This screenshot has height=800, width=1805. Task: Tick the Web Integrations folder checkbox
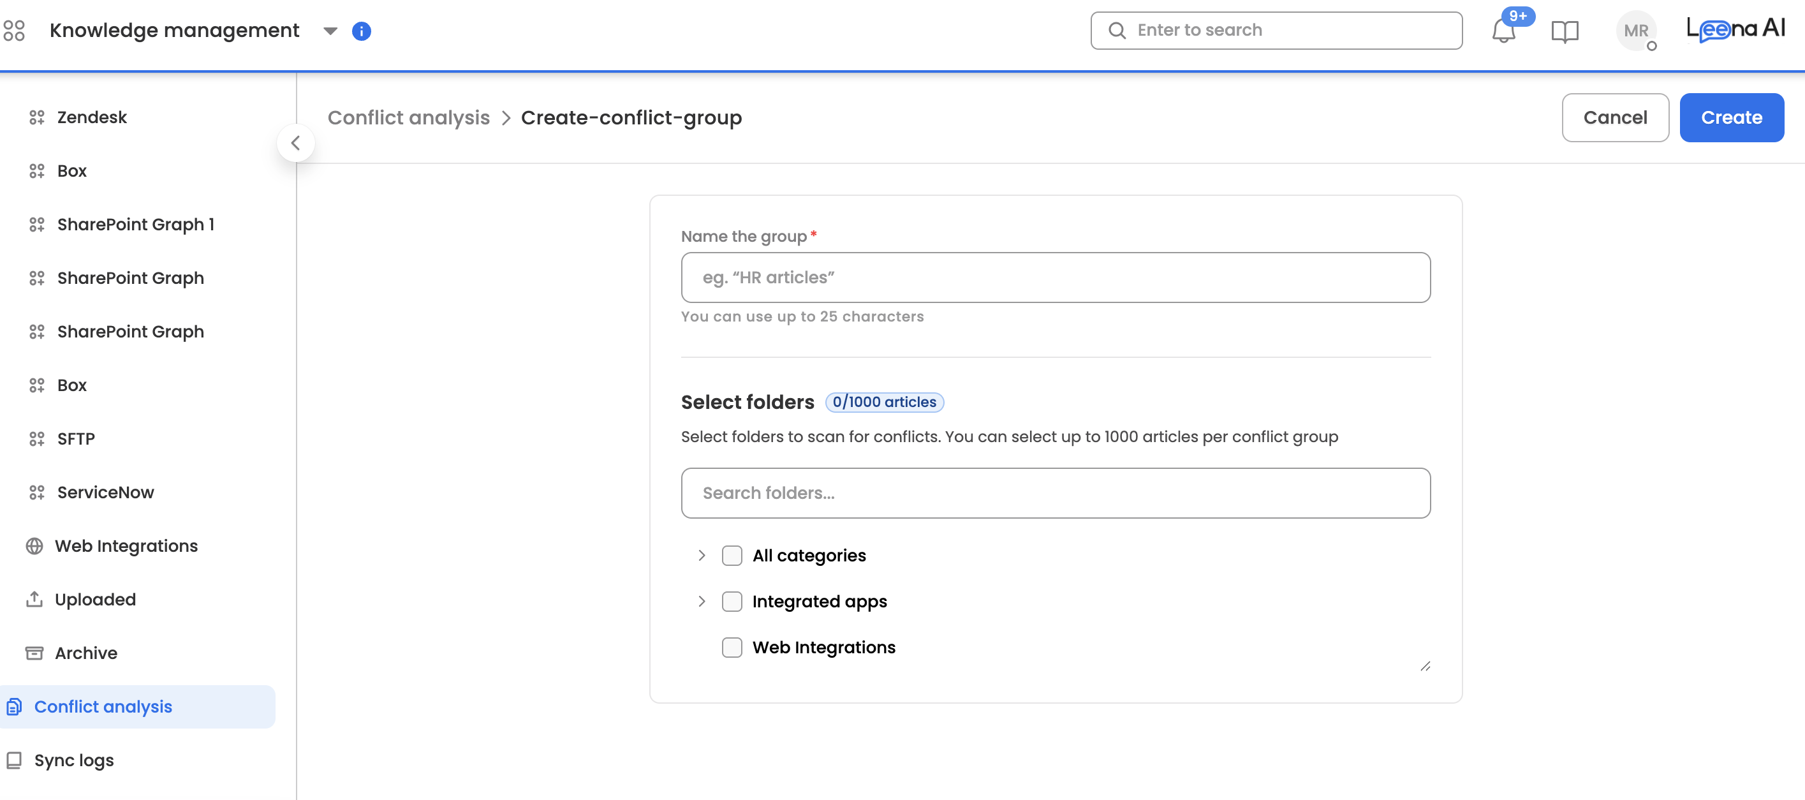tap(732, 647)
